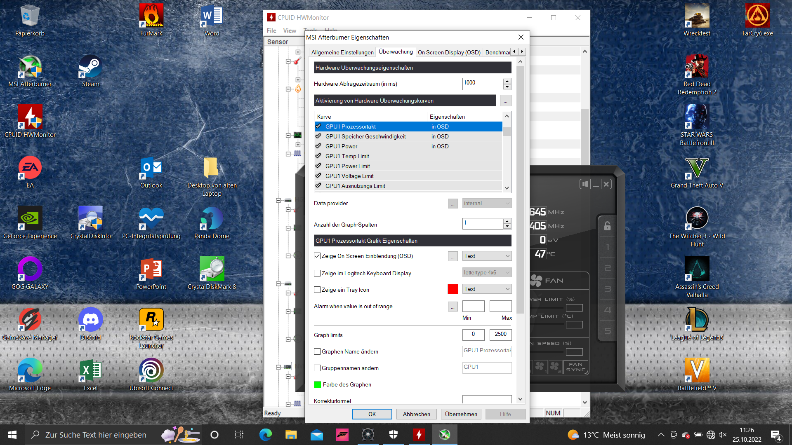The height and width of the screenshot is (445, 792).
Task: Open the Tray Icon Text dropdown
Action: 487,289
